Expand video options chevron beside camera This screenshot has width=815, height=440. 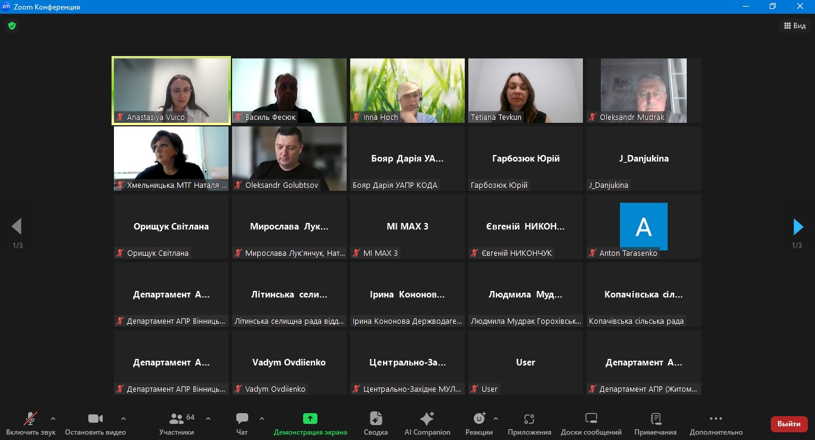point(124,419)
